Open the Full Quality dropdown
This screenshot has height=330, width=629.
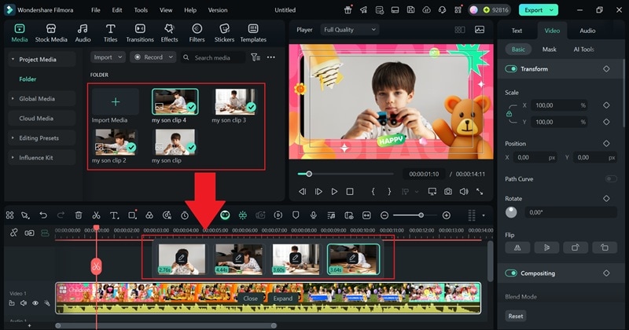pyautogui.click(x=349, y=30)
